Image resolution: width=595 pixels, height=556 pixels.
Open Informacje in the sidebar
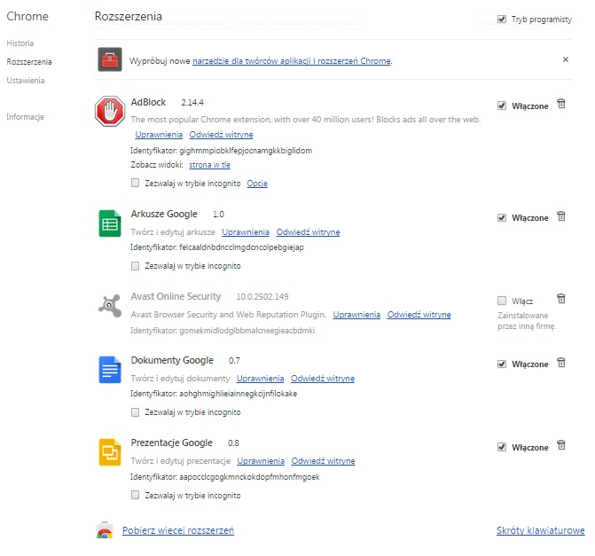point(25,117)
